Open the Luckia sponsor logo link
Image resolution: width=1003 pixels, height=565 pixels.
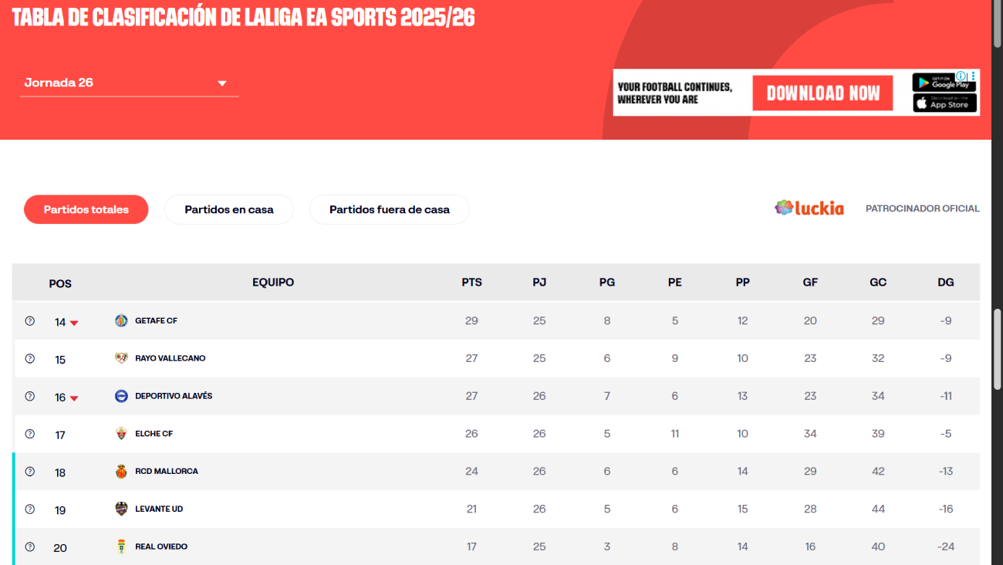click(809, 208)
